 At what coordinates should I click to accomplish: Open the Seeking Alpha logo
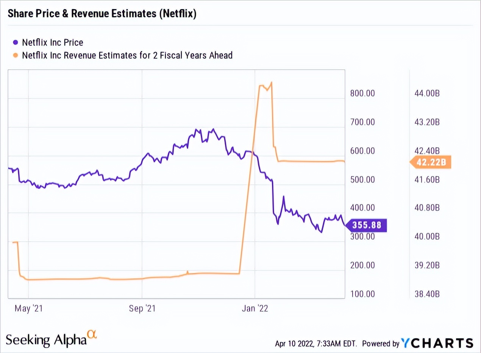click(52, 337)
